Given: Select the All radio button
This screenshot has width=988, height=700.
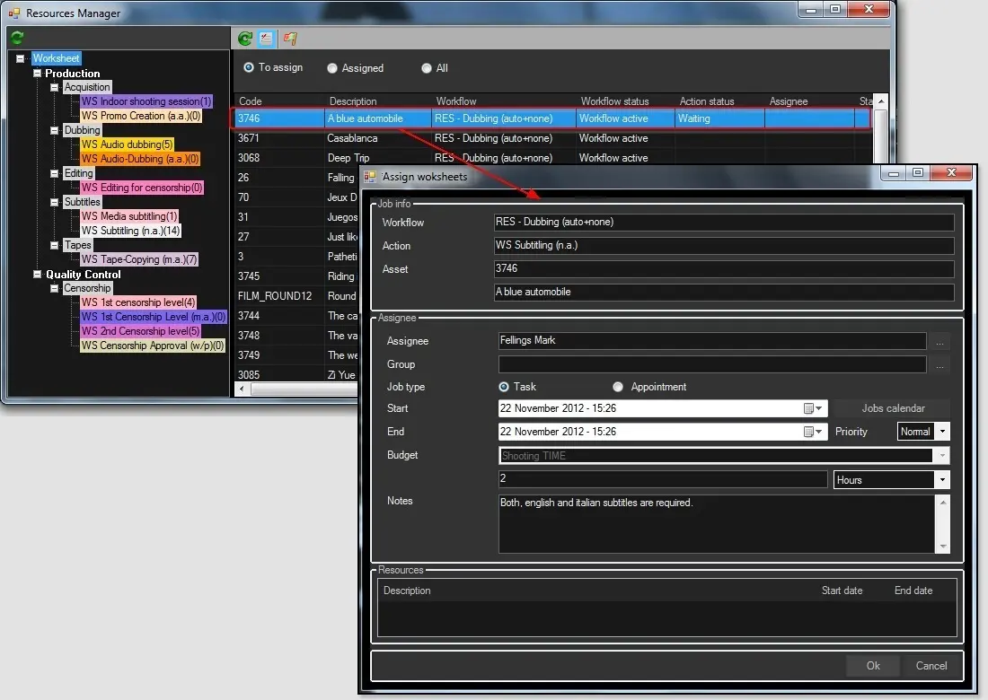Looking at the screenshot, I should (x=427, y=68).
